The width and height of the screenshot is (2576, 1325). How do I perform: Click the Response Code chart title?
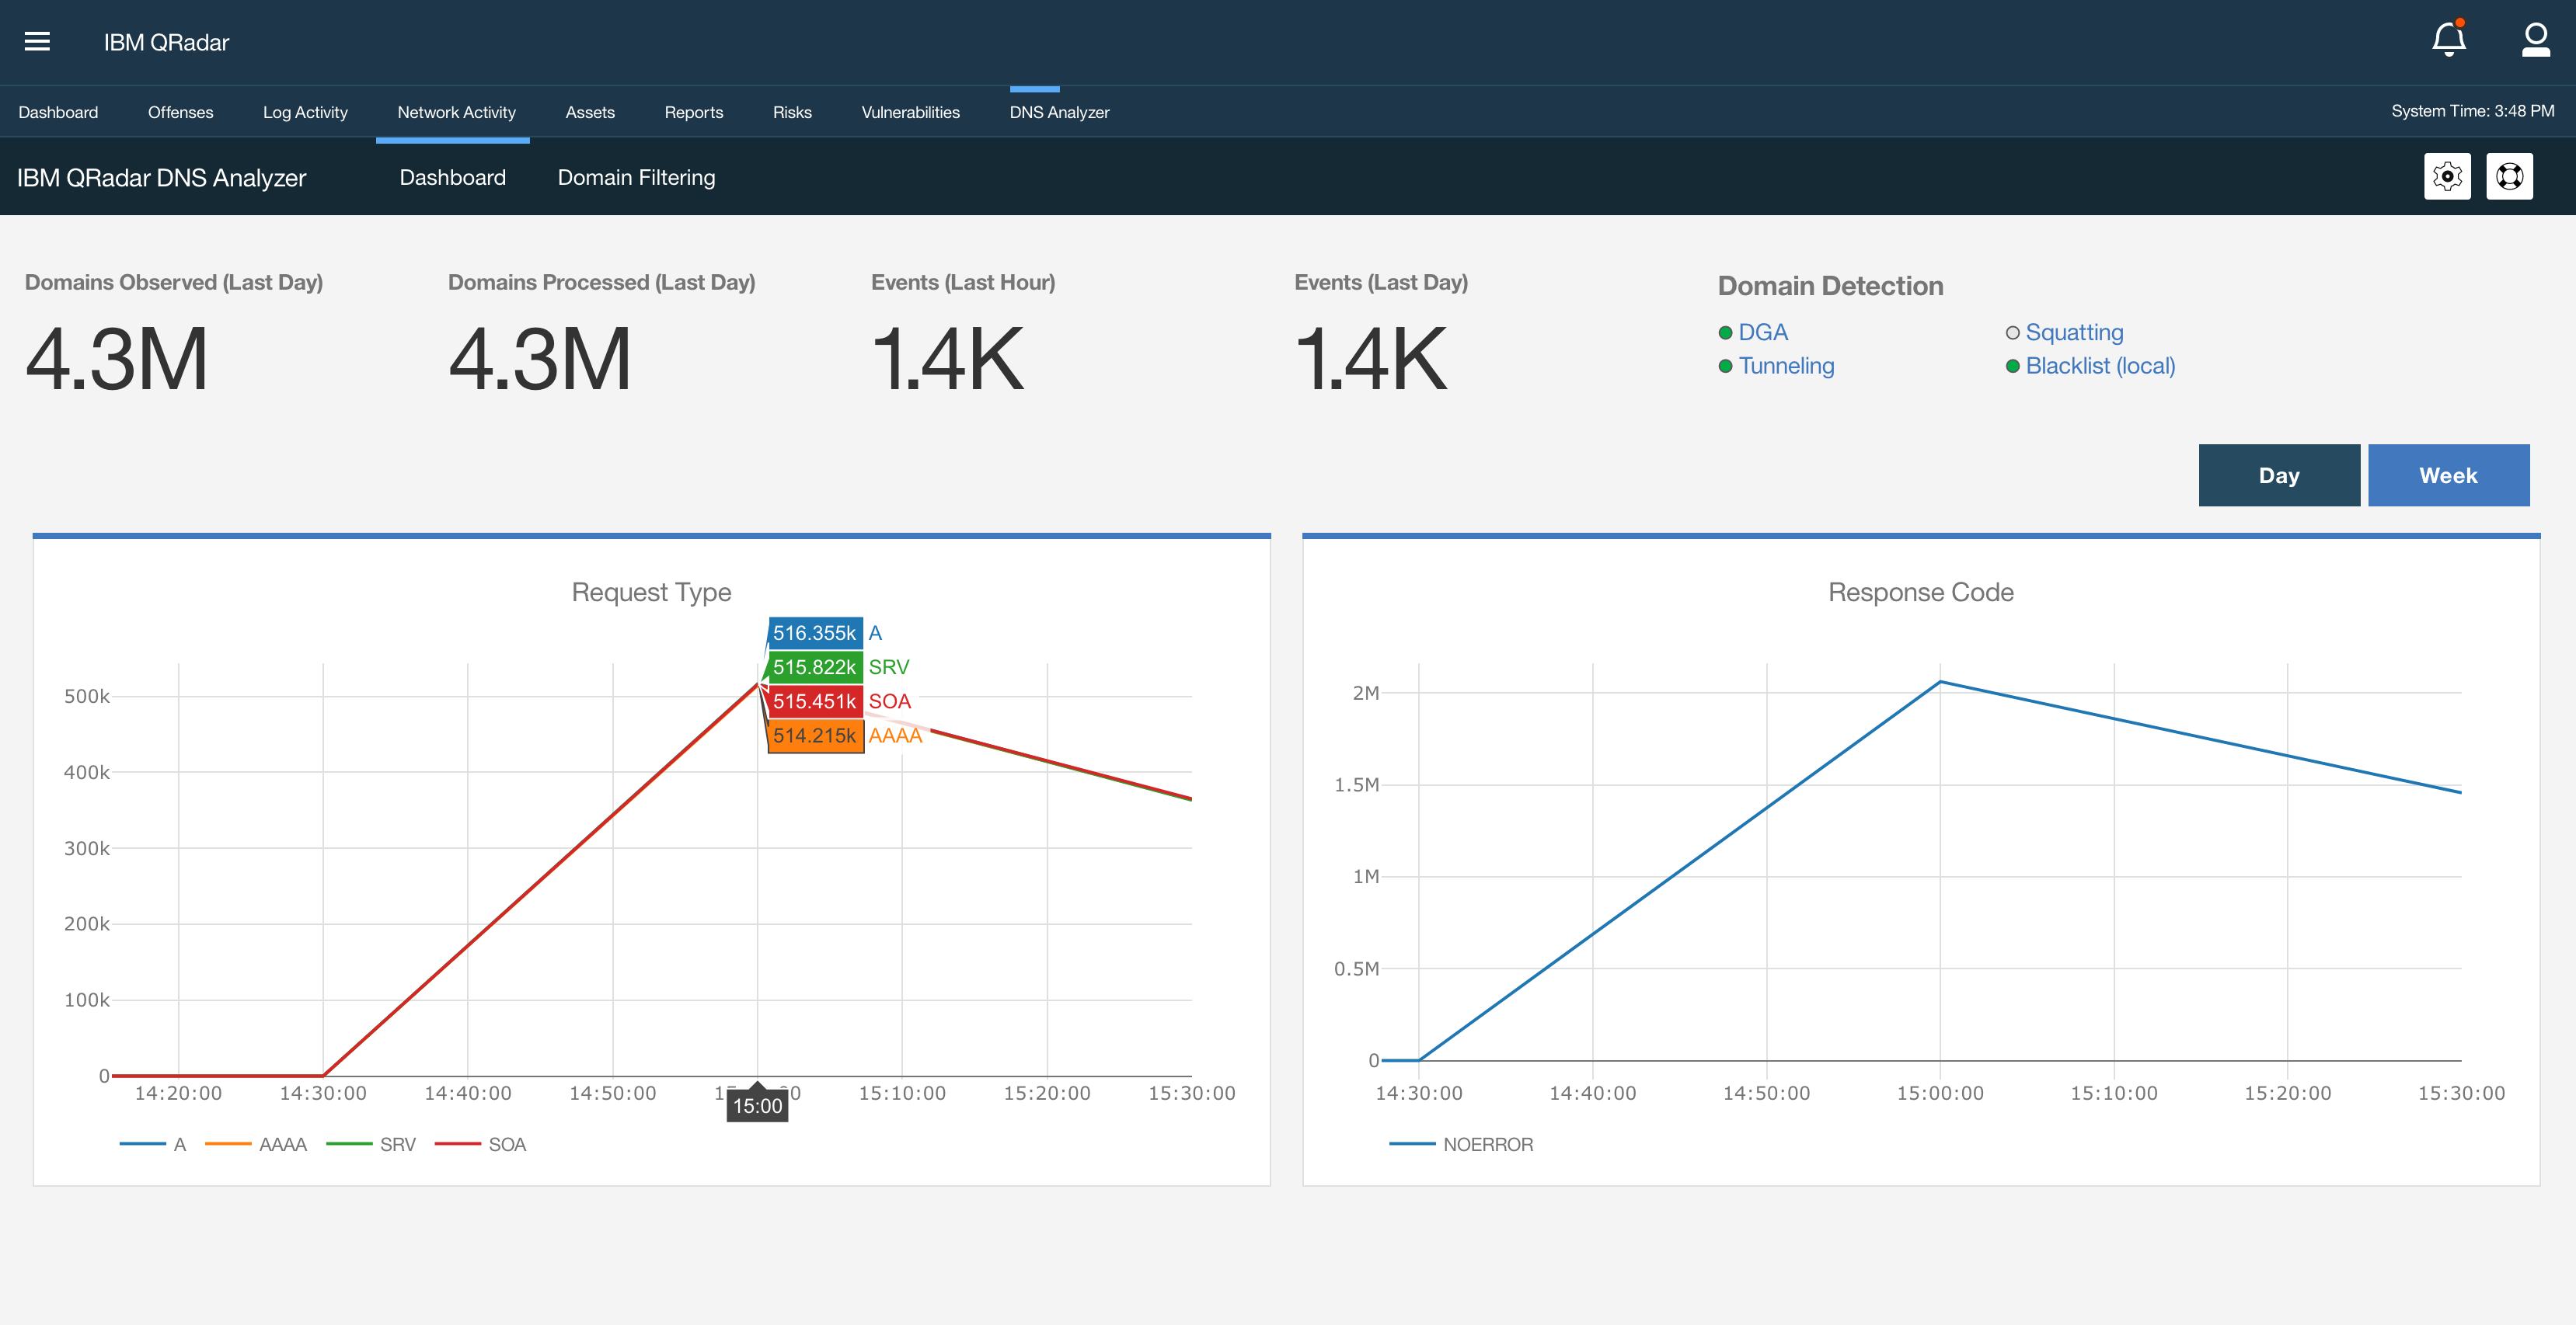pyautogui.click(x=1920, y=592)
